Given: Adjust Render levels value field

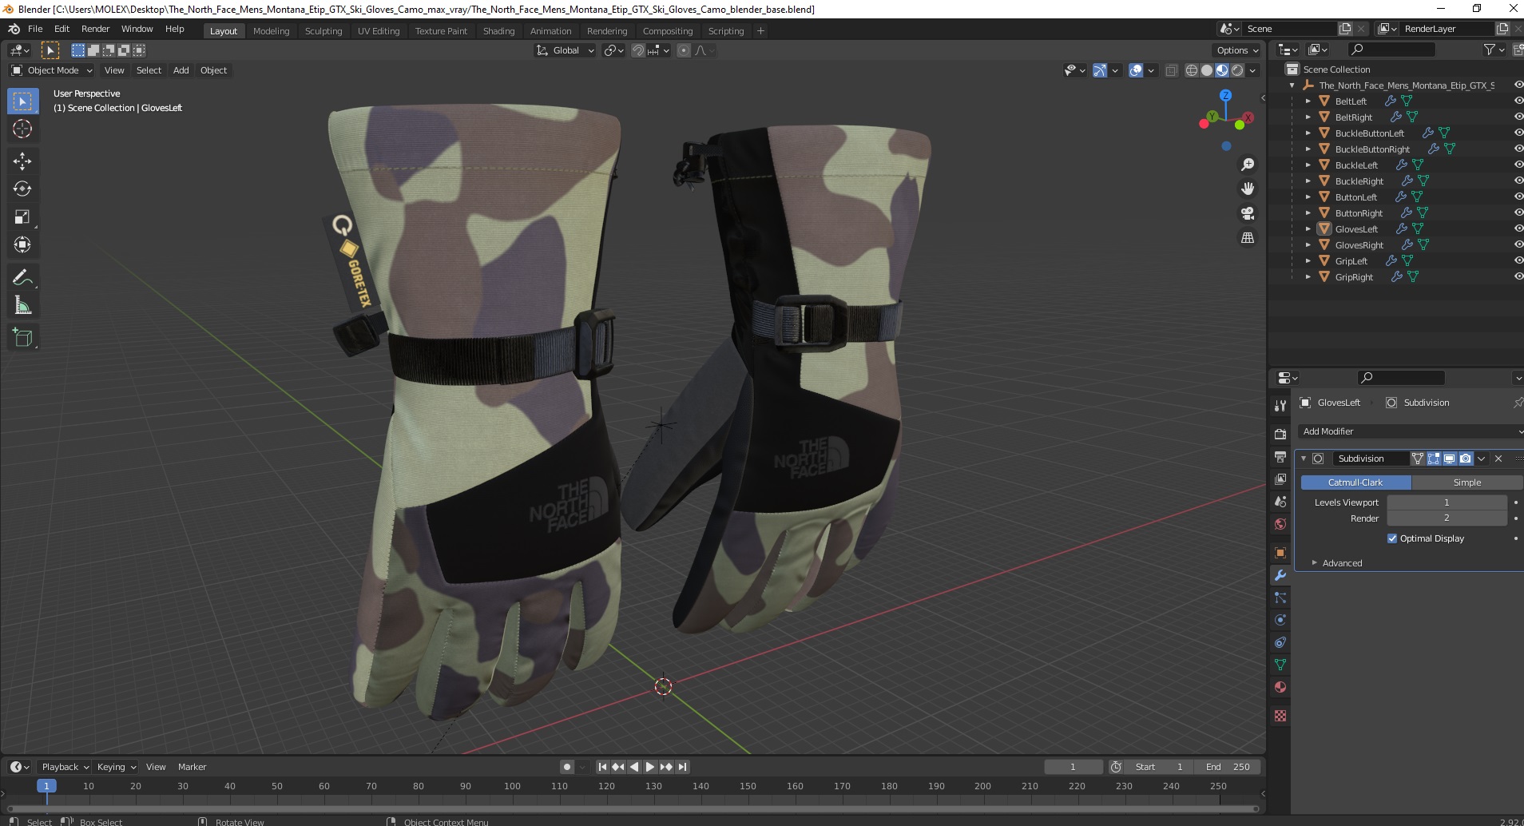Looking at the screenshot, I should pyautogui.click(x=1447, y=518).
